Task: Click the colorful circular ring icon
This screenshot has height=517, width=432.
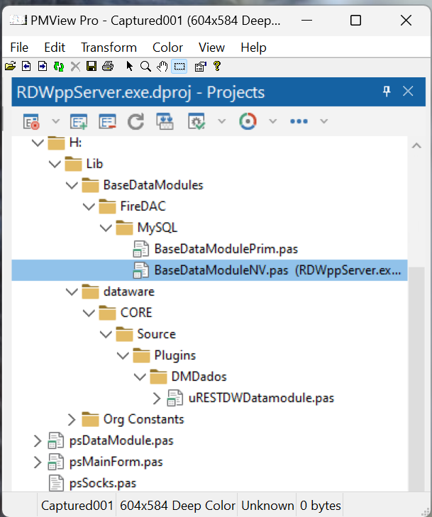Action: pyautogui.click(x=248, y=121)
